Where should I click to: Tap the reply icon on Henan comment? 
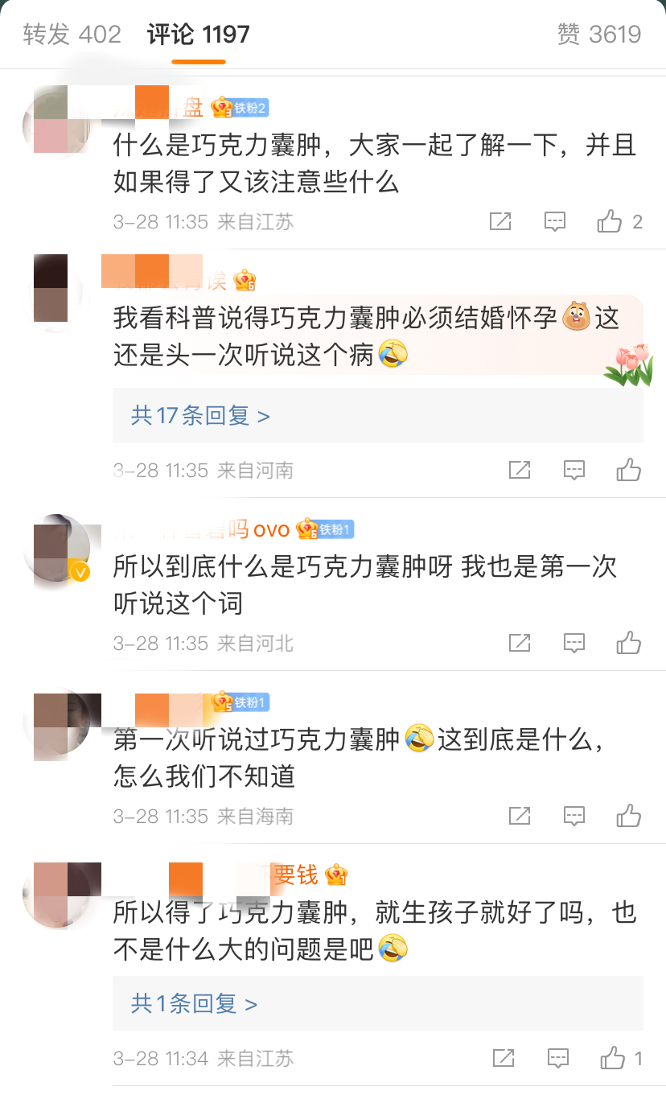click(x=574, y=471)
